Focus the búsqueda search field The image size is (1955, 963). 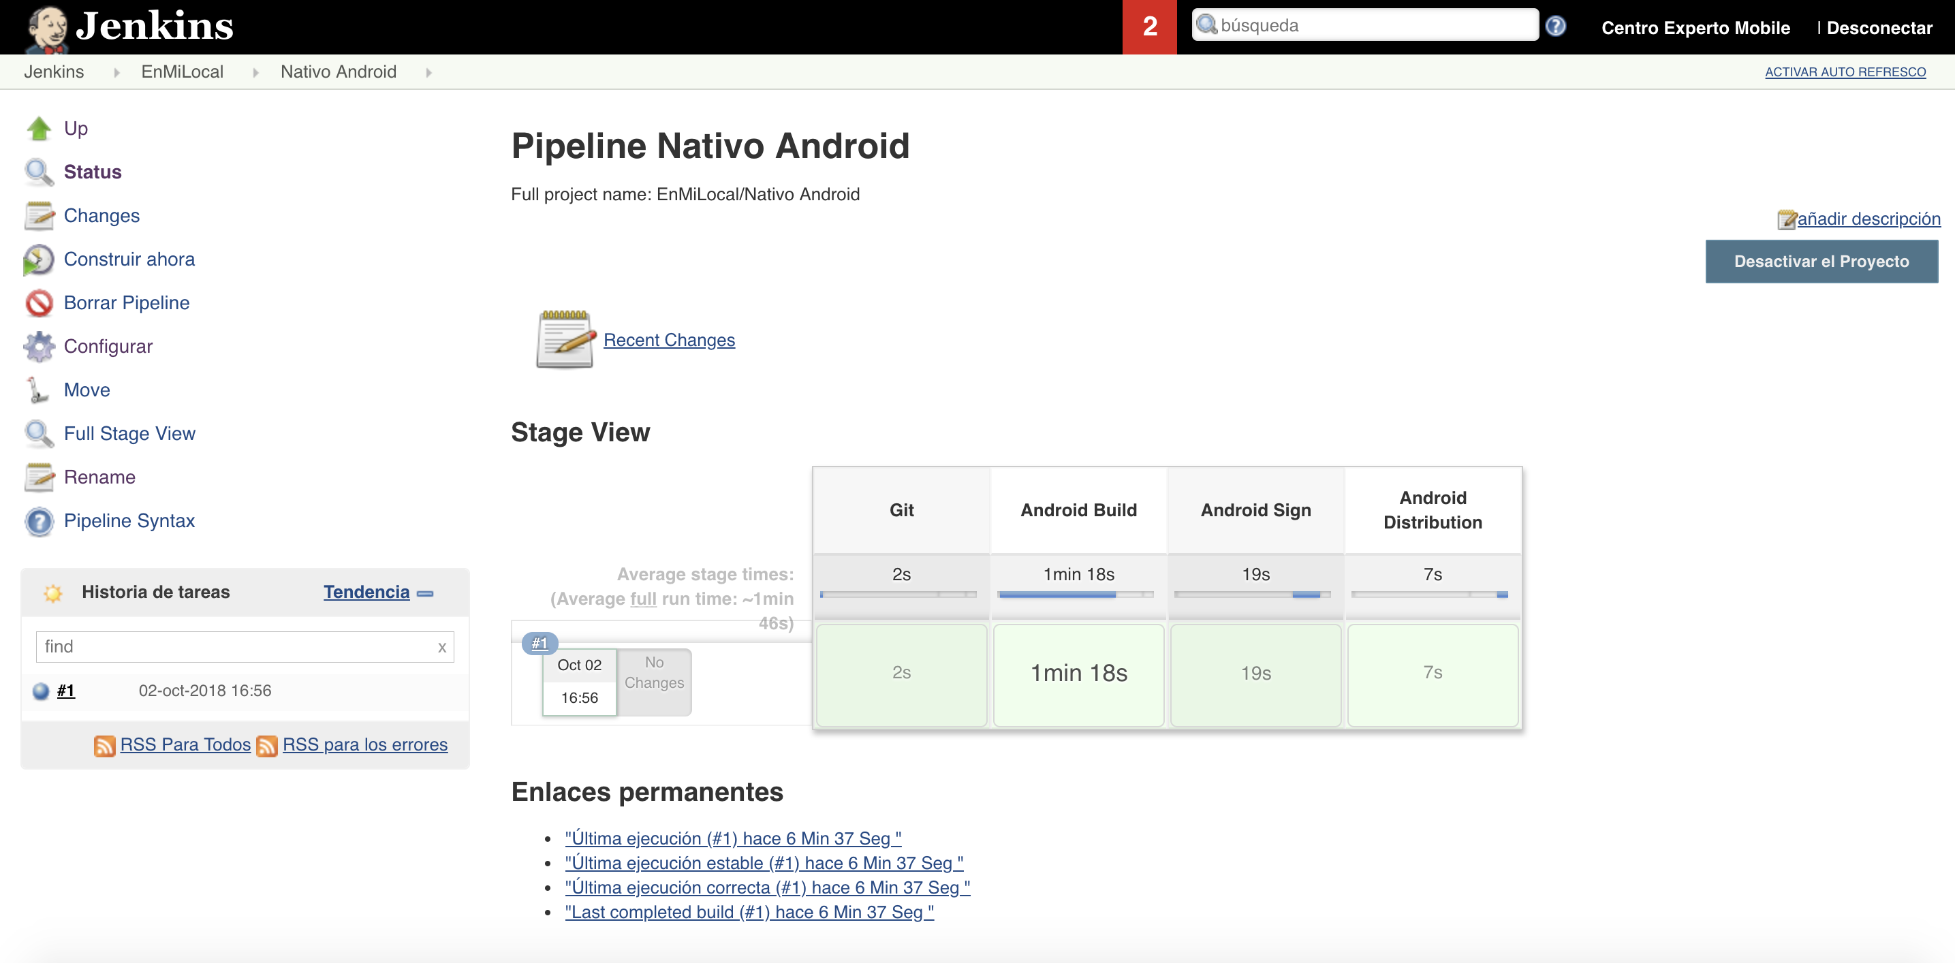point(1364,25)
